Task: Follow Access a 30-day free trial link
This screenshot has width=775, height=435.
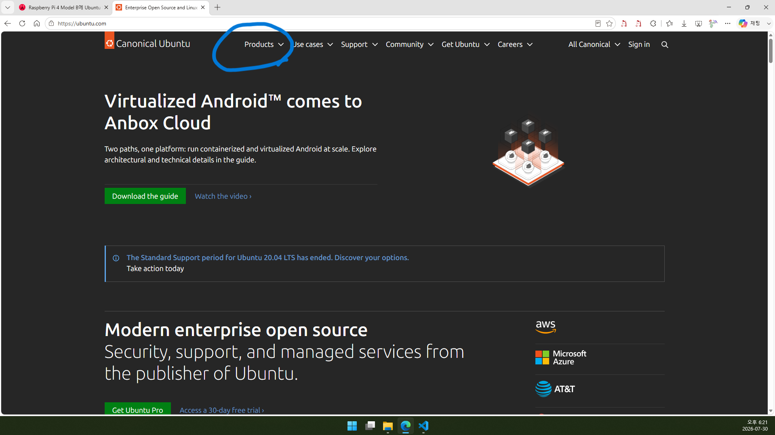Action: coord(222,410)
